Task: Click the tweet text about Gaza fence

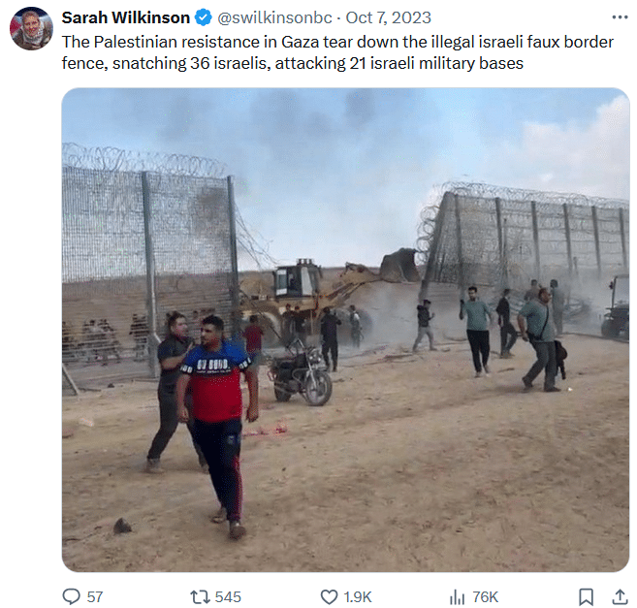Action: point(337,52)
